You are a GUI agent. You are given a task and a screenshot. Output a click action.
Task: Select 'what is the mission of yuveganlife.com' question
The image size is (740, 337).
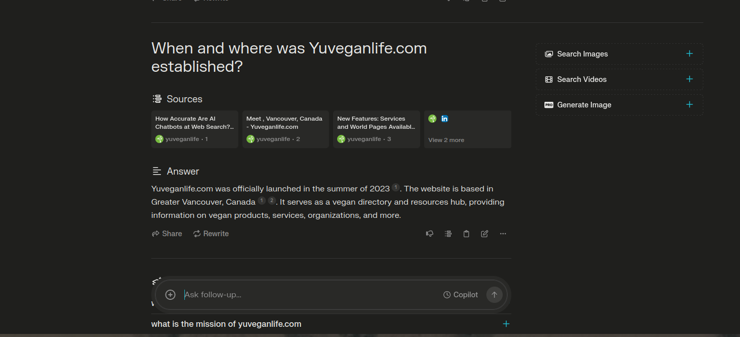pyautogui.click(x=226, y=324)
